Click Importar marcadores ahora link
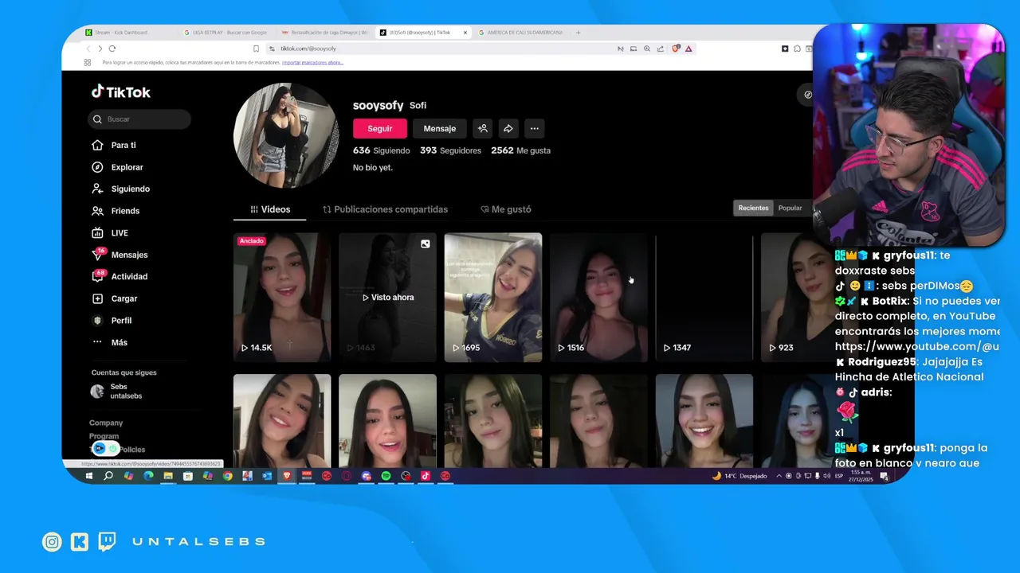The image size is (1020, 573). click(x=312, y=62)
